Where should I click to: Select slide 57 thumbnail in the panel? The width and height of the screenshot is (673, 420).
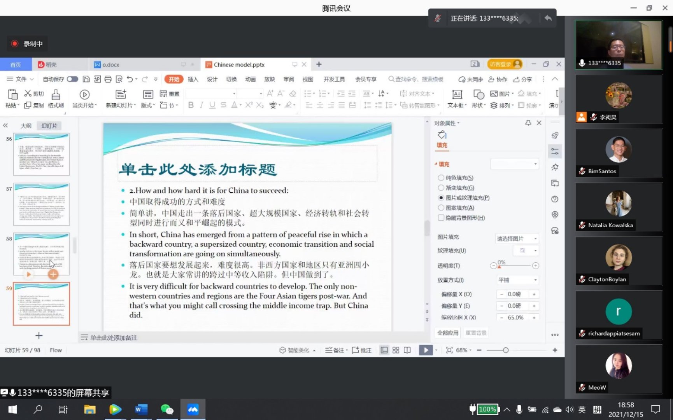coord(41,204)
